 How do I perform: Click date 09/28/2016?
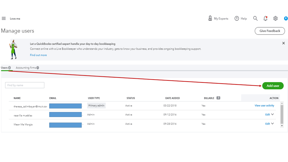170,124
